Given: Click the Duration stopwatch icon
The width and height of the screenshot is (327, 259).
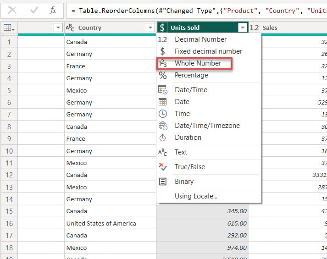Looking at the screenshot, I should click(x=163, y=138).
